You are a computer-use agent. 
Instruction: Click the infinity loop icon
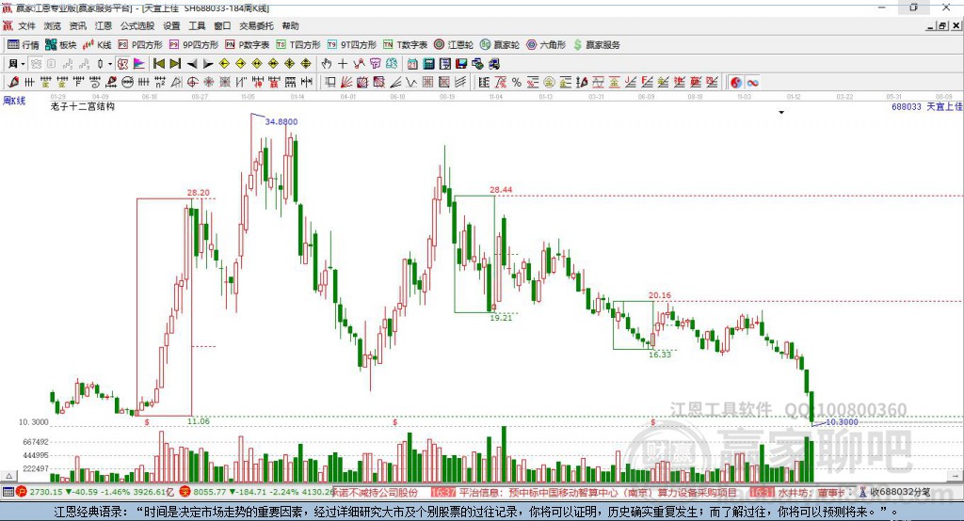[752, 83]
